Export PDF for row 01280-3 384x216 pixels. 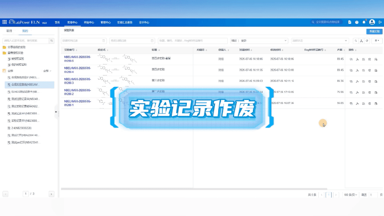tap(357, 81)
